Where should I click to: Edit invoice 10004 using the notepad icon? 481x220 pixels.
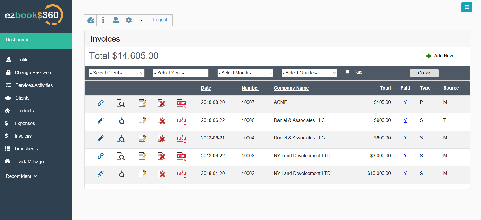coord(142,138)
